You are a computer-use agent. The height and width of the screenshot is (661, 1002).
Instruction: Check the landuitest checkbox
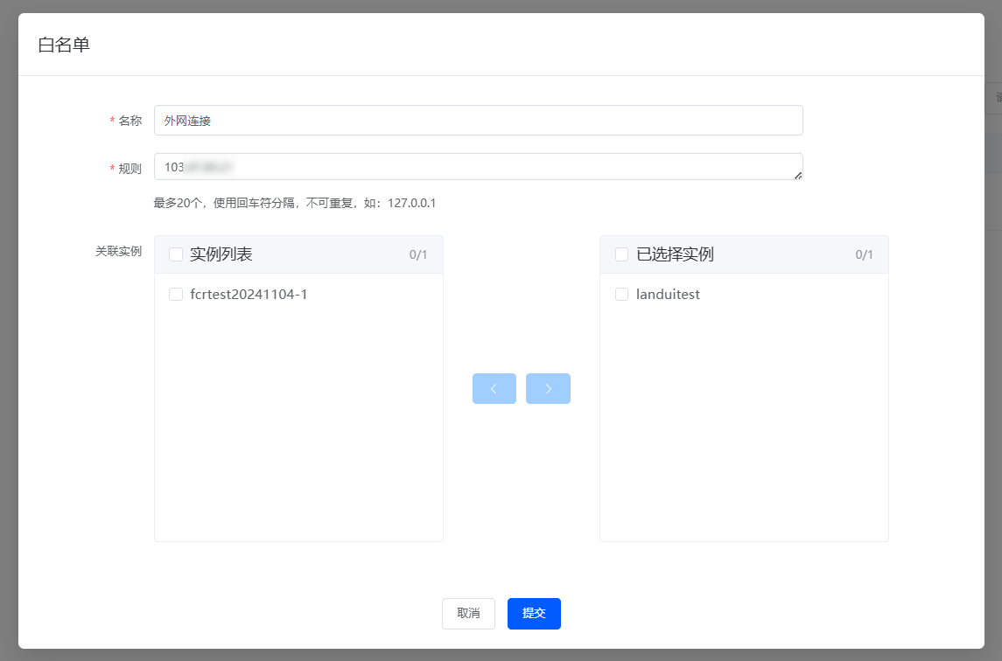pos(622,295)
